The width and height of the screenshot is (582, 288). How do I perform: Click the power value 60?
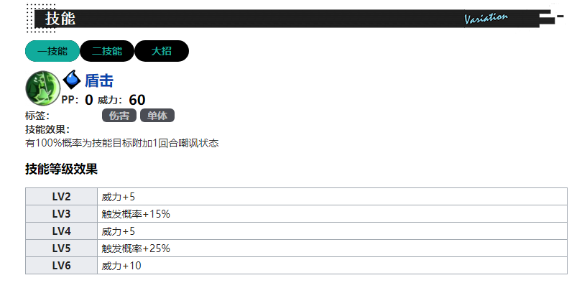point(137,100)
